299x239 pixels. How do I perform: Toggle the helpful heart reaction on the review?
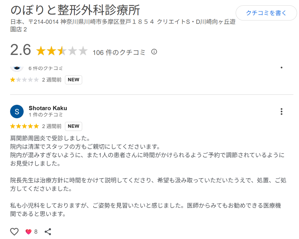coord(28,232)
